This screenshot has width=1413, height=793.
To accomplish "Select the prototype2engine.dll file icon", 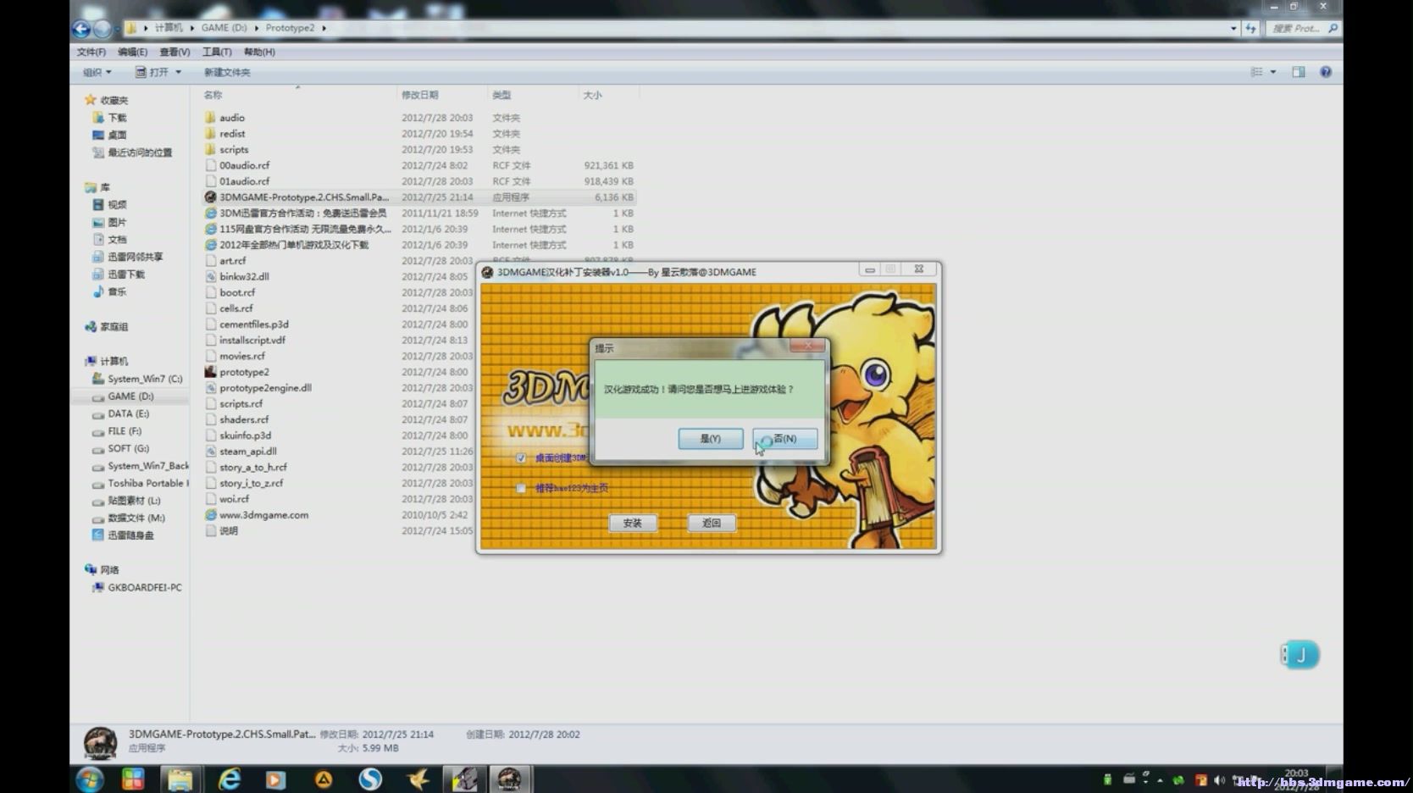I will tap(210, 388).
